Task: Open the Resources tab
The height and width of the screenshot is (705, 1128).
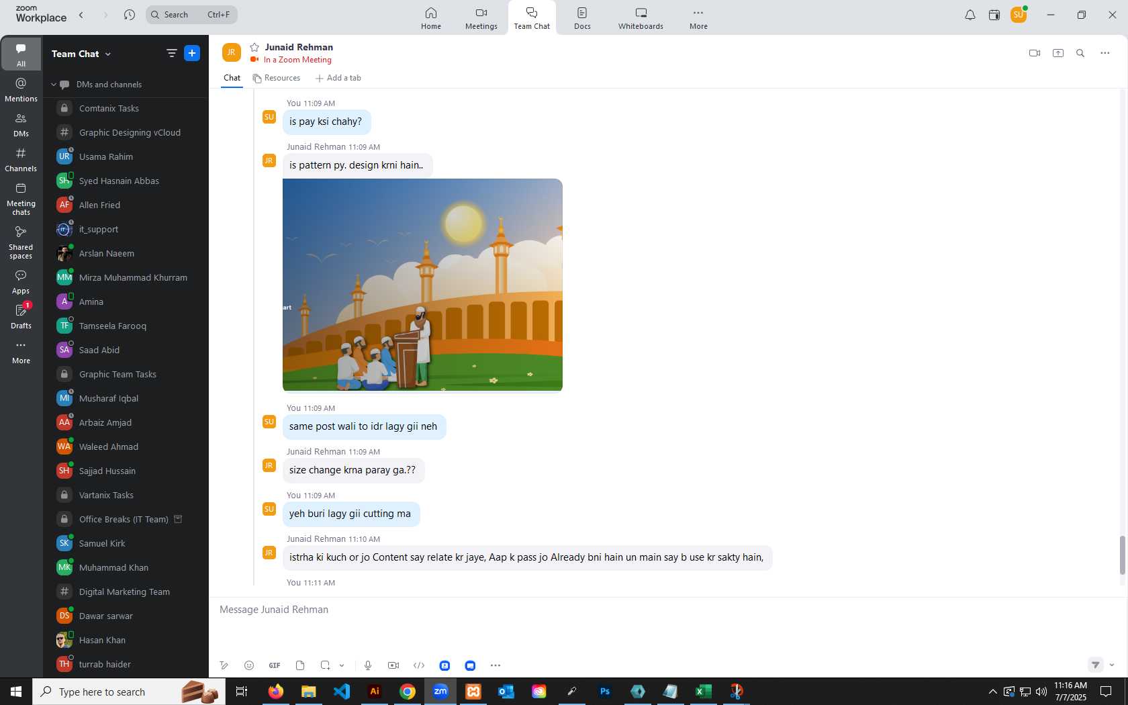Action: click(x=277, y=78)
